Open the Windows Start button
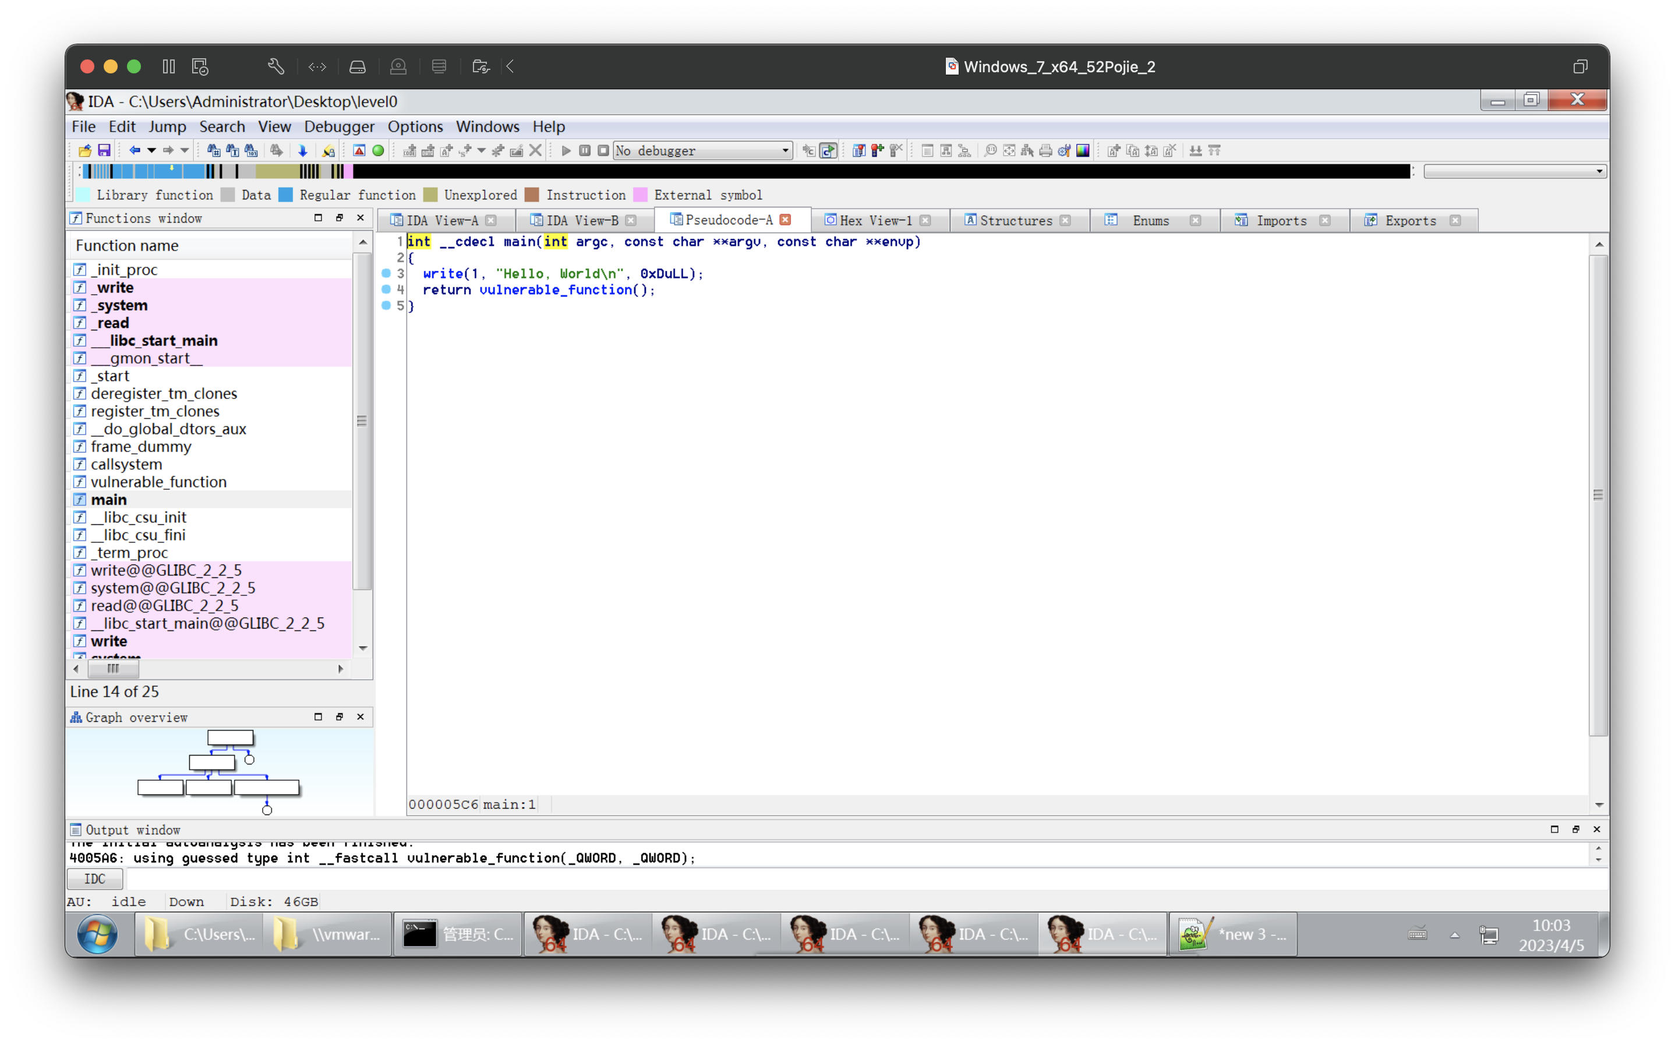Viewport: 1675px width, 1044px height. click(97, 935)
